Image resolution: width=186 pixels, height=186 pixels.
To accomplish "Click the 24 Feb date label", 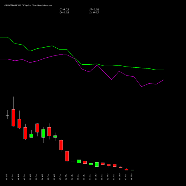I will [x=42, y=177].
